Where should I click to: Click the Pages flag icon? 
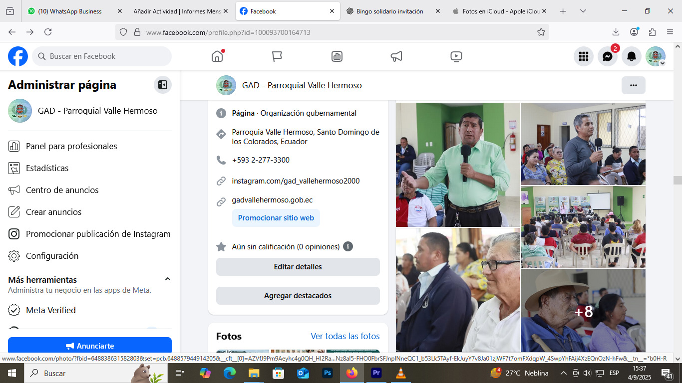pos(277,56)
